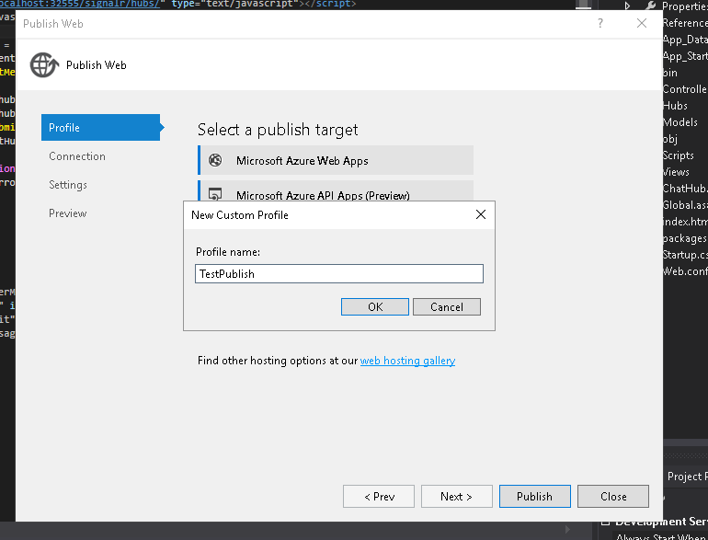This screenshot has height=540, width=708.
Task: Select App_Start folder in Solution Explorer
Action: (x=685, y=56)
